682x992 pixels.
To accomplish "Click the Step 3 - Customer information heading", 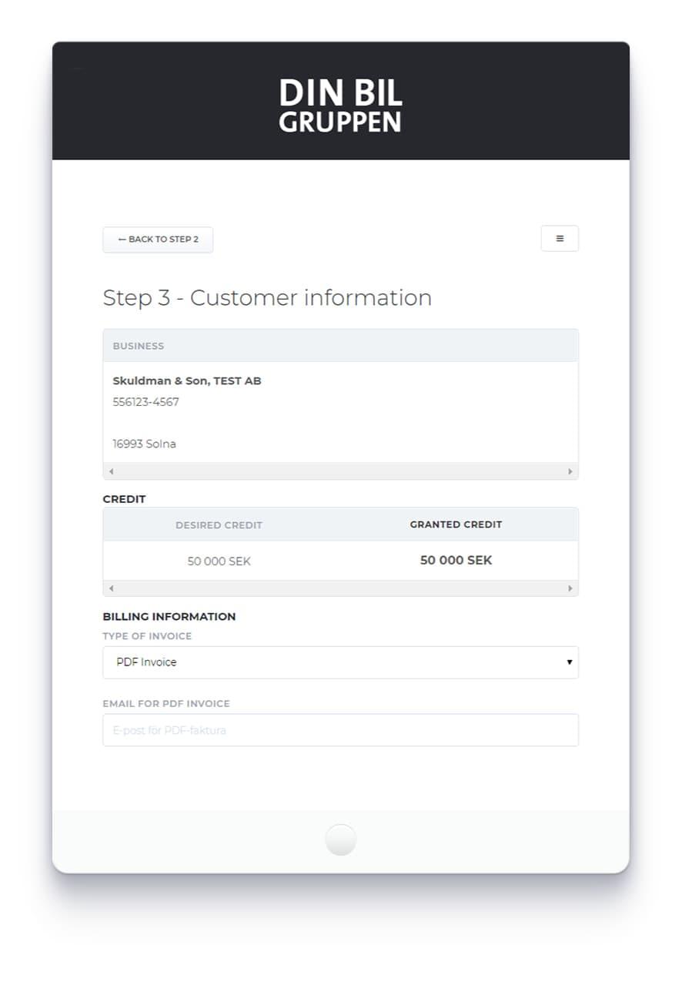I will 267,298.
